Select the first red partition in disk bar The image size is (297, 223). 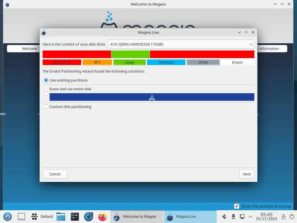(77, 54)
